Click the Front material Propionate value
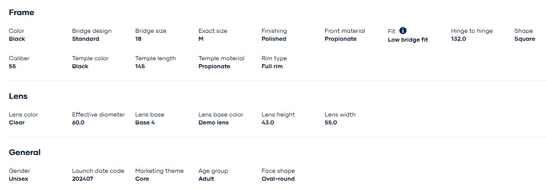 tap(340, 39)
